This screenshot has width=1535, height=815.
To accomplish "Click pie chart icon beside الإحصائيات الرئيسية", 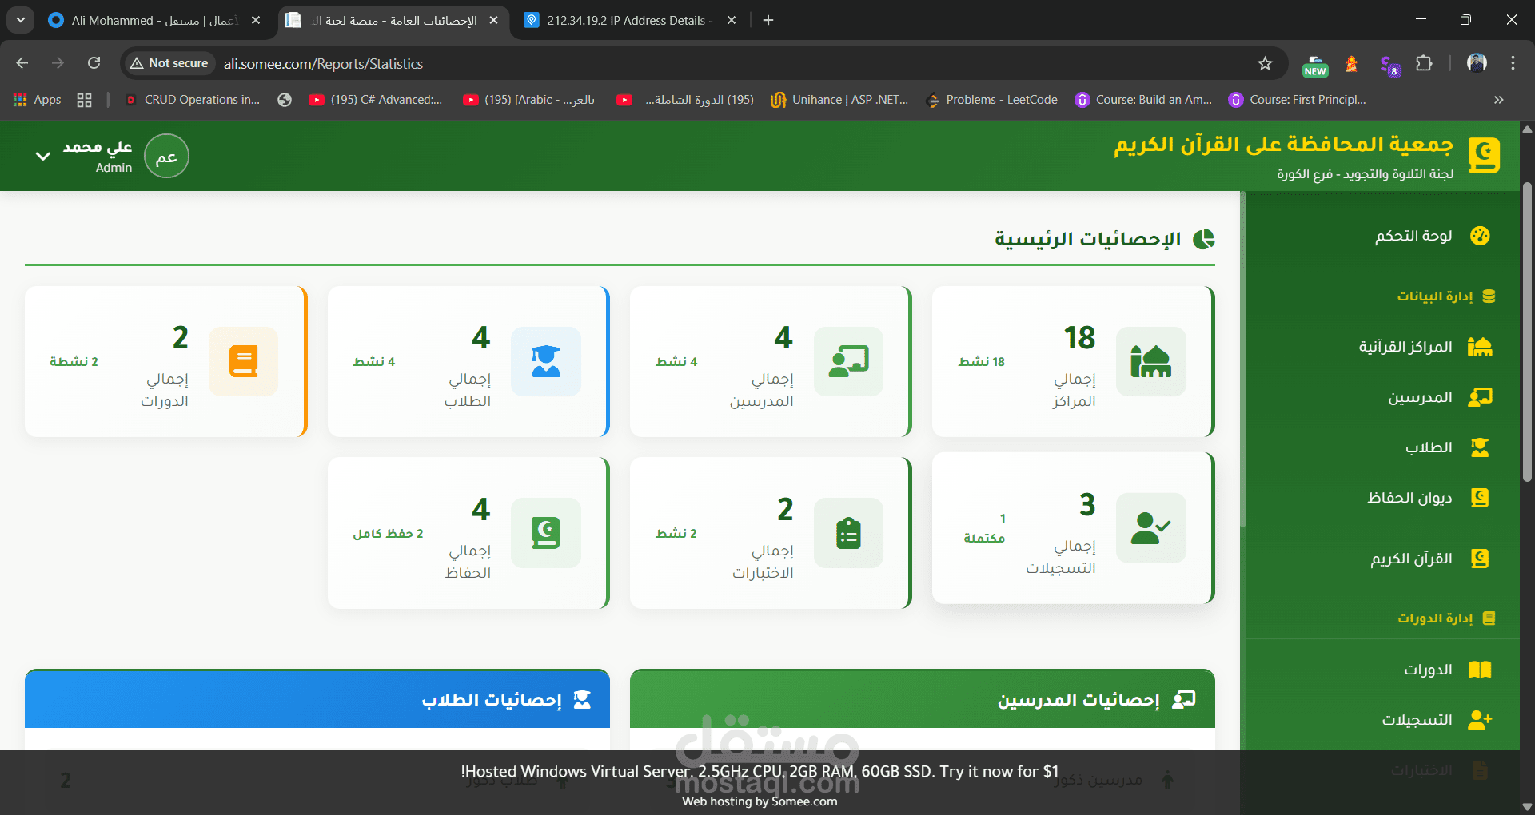I will tap(1203, 239).
